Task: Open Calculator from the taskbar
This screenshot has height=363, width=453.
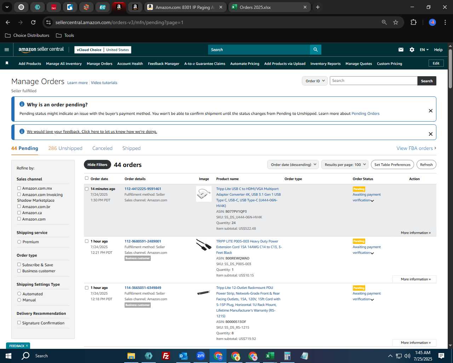Action: point(287,356)
